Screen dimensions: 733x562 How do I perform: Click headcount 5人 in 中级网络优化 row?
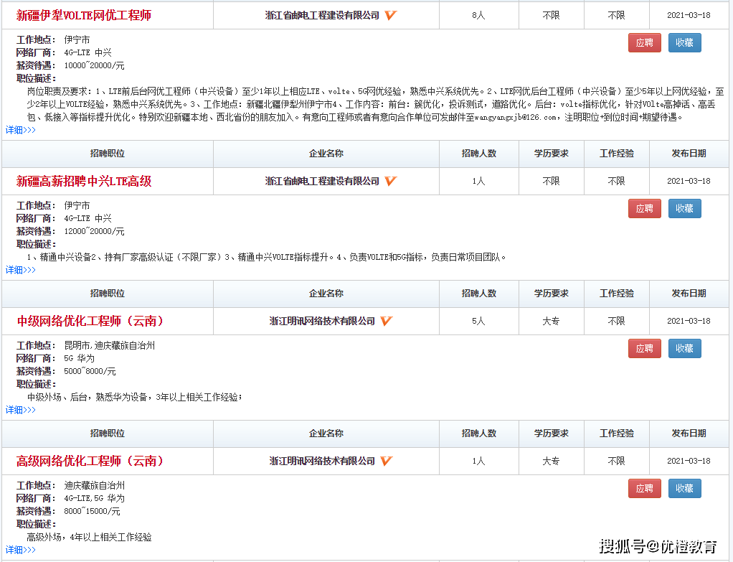[x=478, y=321]
